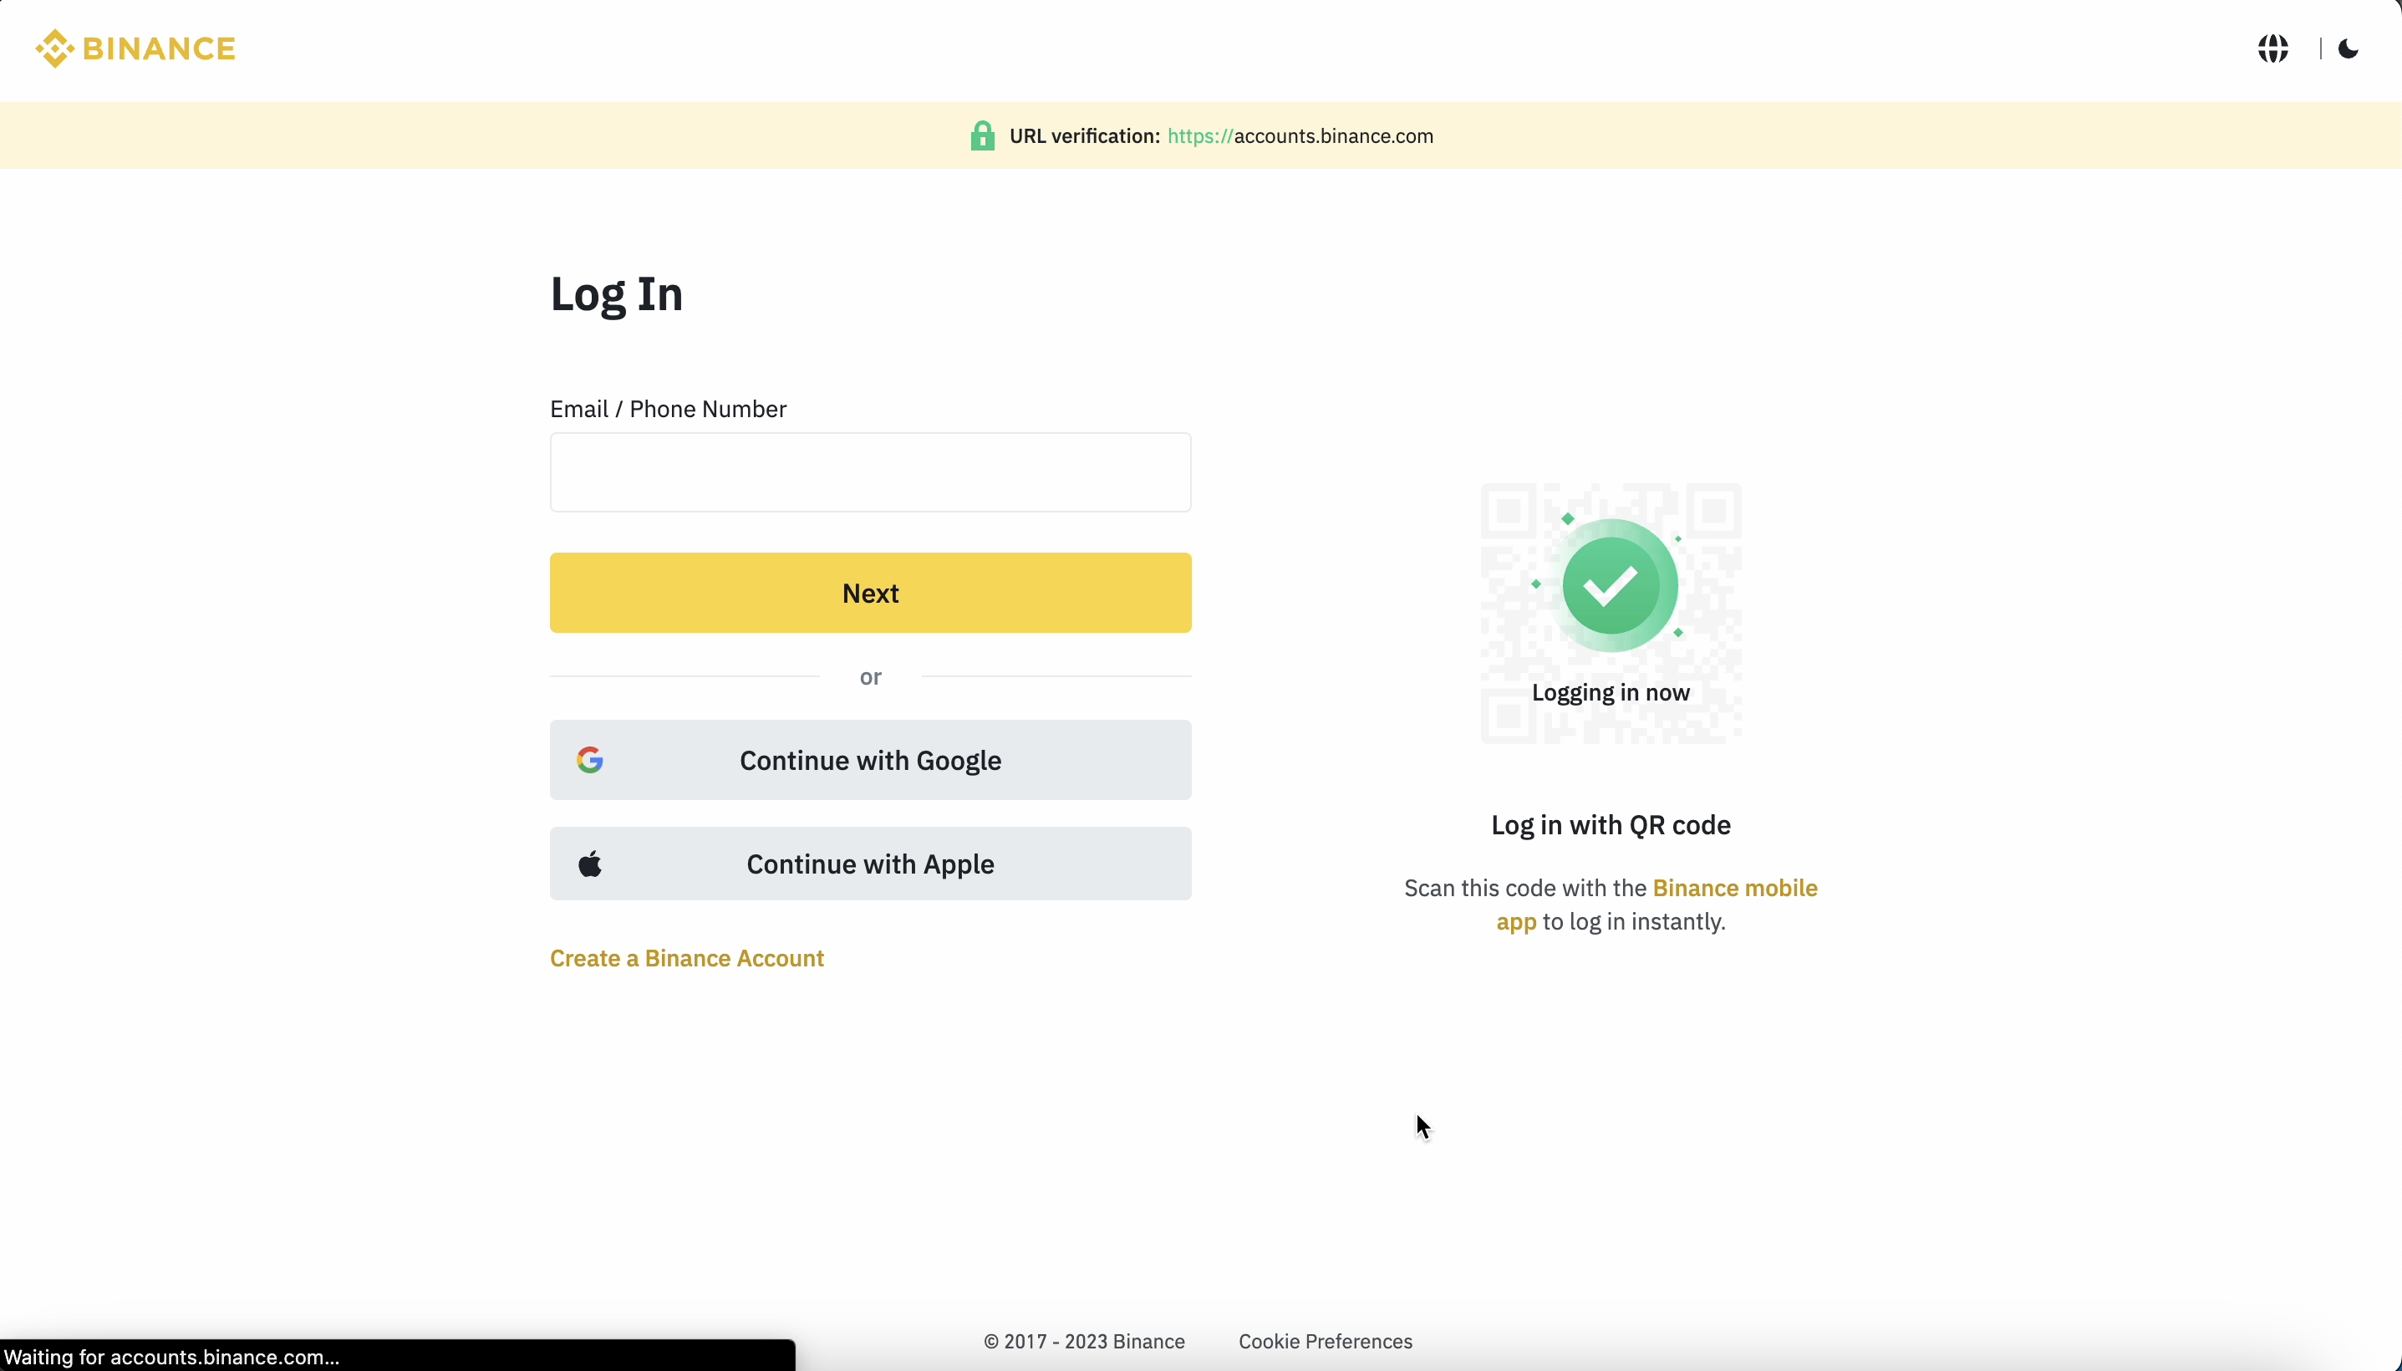
Task: Toggle dark mode with moon icon
Action: (x=2349, y=48)
